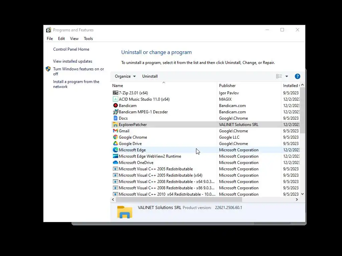Click the Uninstall toolbar button

click(150, 76)
